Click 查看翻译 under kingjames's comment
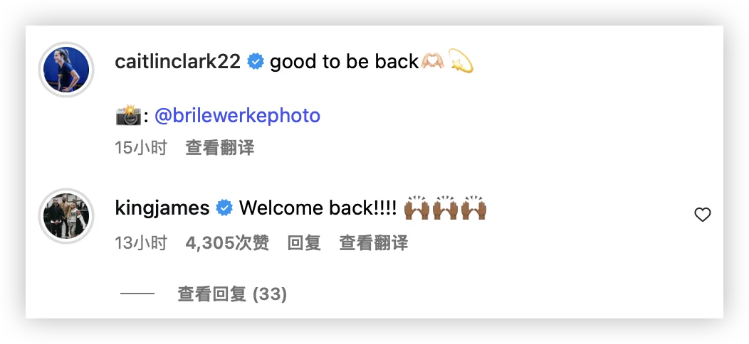 374,243
